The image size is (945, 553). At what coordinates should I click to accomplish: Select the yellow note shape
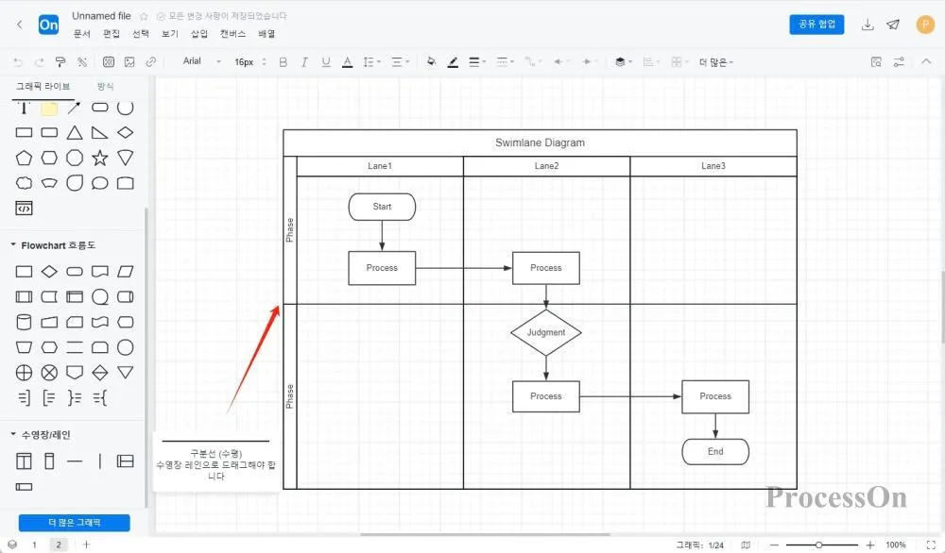(49, 109)
